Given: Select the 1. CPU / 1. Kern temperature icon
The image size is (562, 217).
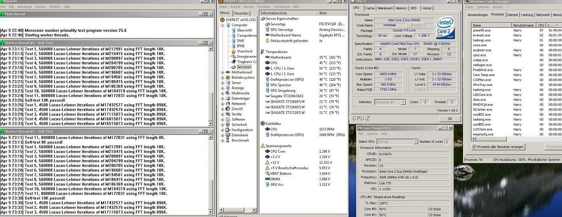Looking at the screenshot, I should coord(267,68).
